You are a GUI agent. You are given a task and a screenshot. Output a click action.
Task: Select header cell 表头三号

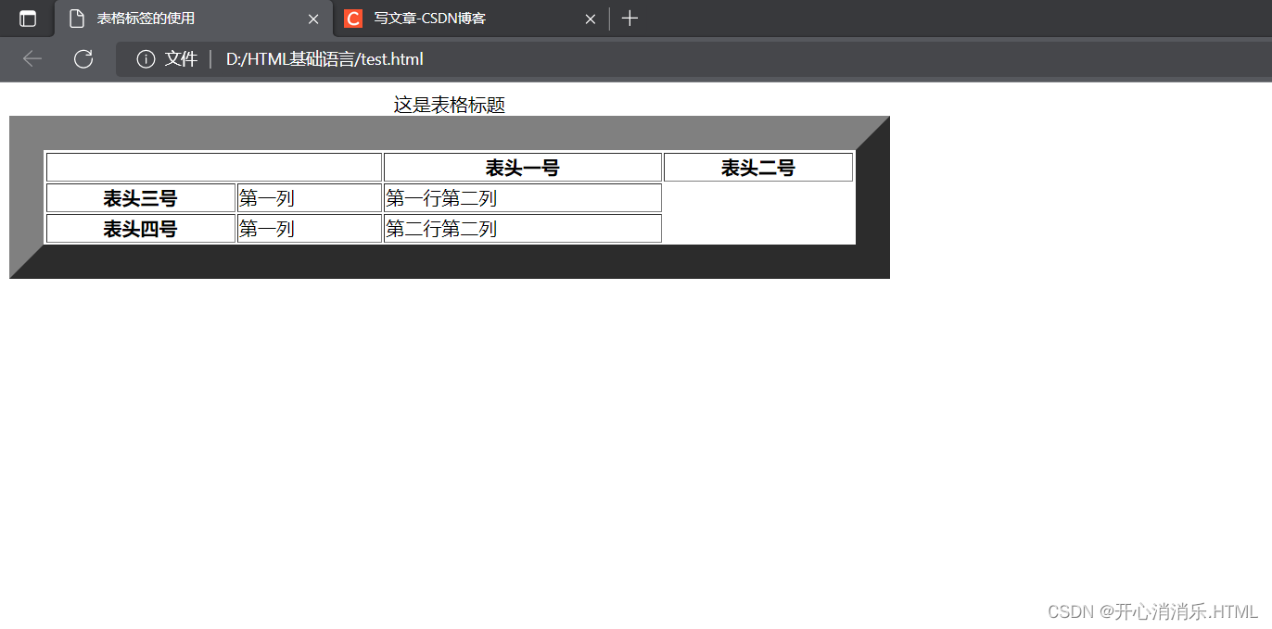[140, 198]
